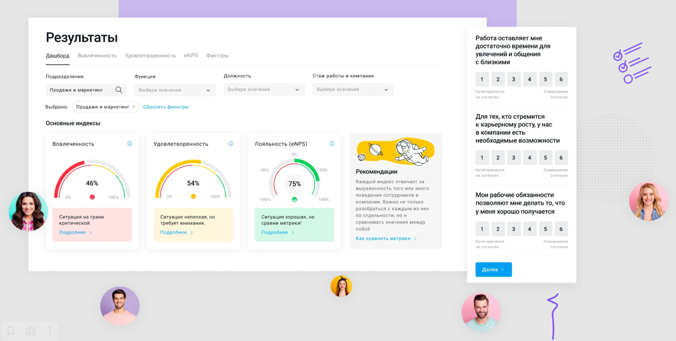Click Сбросить фильтры link
The height and width of the screenshot is (341, 676).
[166, 107]
